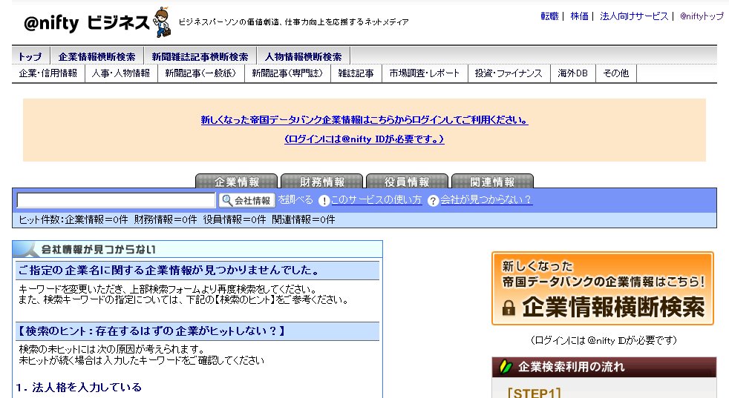Viewport: 729px width, 398px height.
Task: Select the トップ navigation tab
Action: (x=30, y=56)
